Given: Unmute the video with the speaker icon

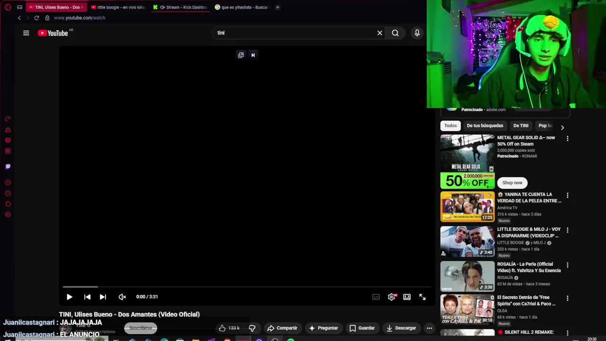Looking at the screenshot, I should [x=122, y=297].
